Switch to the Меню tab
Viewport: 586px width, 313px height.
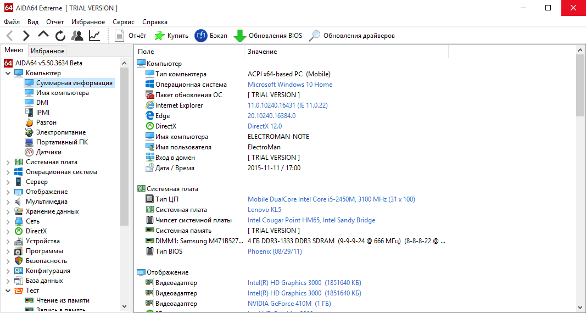tap(14, 50)
